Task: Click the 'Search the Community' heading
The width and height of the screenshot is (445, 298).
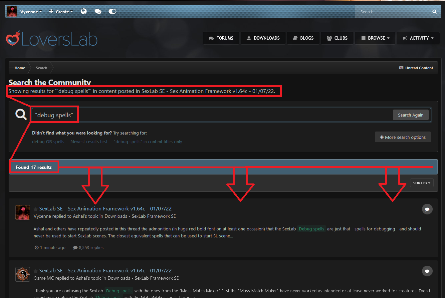Action: point(50,83)
